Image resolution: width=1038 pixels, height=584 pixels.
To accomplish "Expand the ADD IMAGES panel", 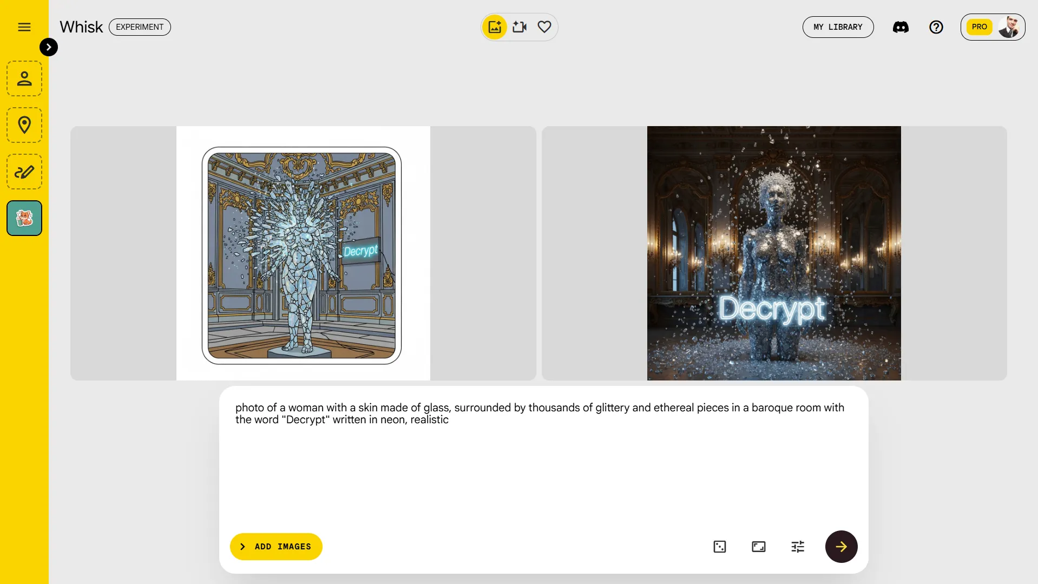I will (x=276, y=547).
